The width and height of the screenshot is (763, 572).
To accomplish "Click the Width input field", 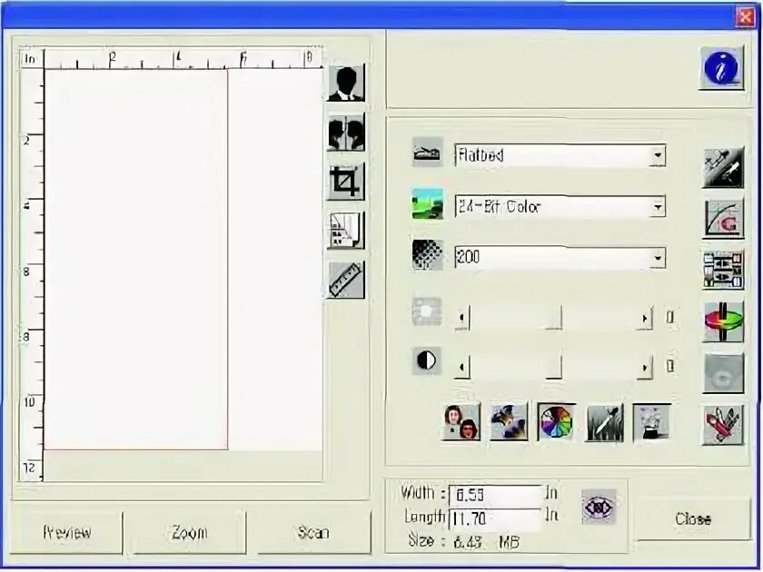I will (x=495, y=496).
